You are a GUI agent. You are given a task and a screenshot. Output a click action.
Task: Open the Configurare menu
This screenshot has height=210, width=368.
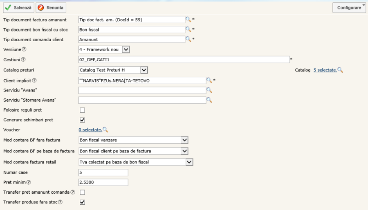pyautogui.click(x=349, y=7)
